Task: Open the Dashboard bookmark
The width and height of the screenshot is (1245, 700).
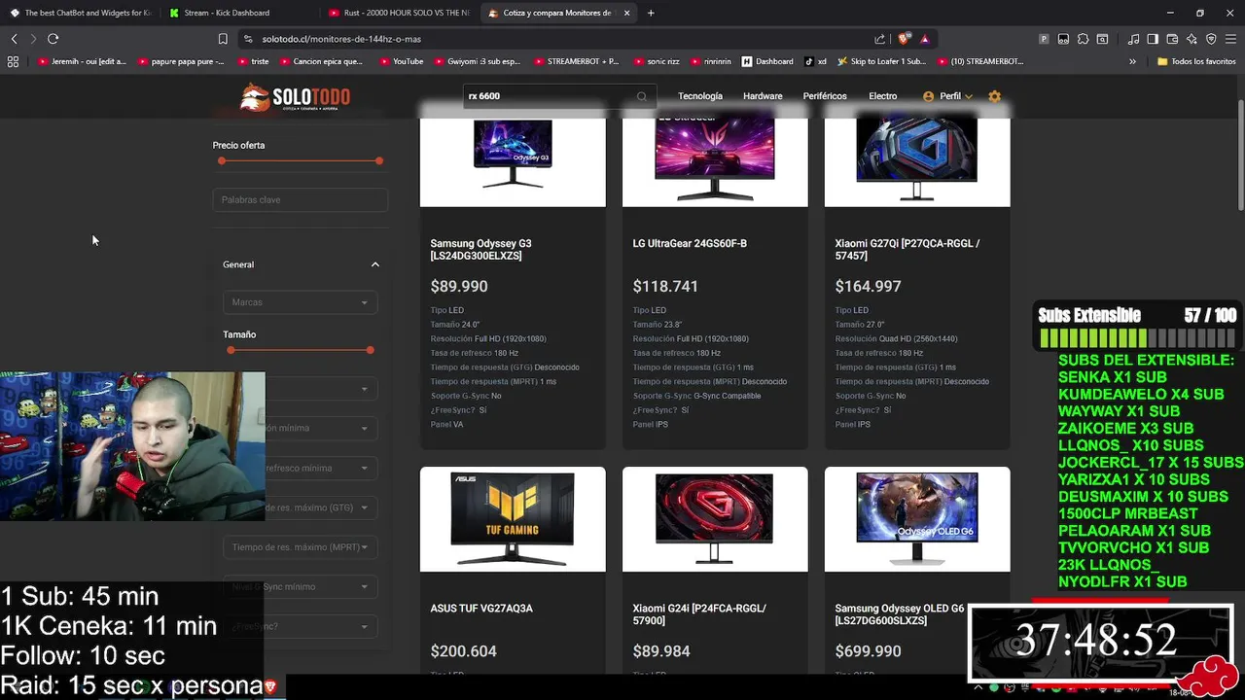Action: [x=767, y=61]
